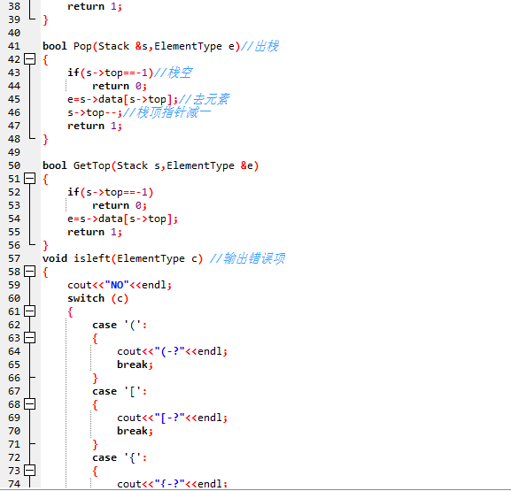Screen dimensions: 511x491
Task: Click "case '[':" on line 67
Action: pyautogui.click(x=120, y=391)
